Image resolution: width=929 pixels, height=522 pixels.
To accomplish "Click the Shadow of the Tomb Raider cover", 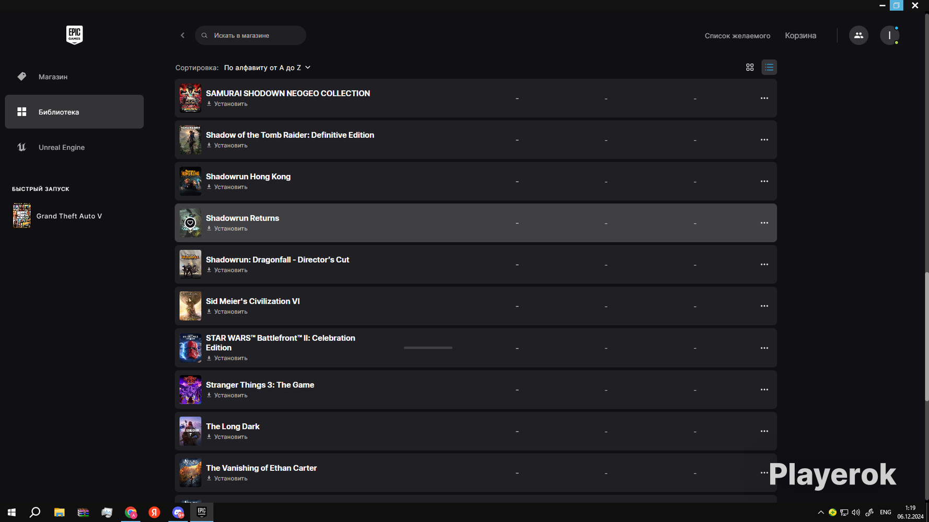I will (190, 140).
